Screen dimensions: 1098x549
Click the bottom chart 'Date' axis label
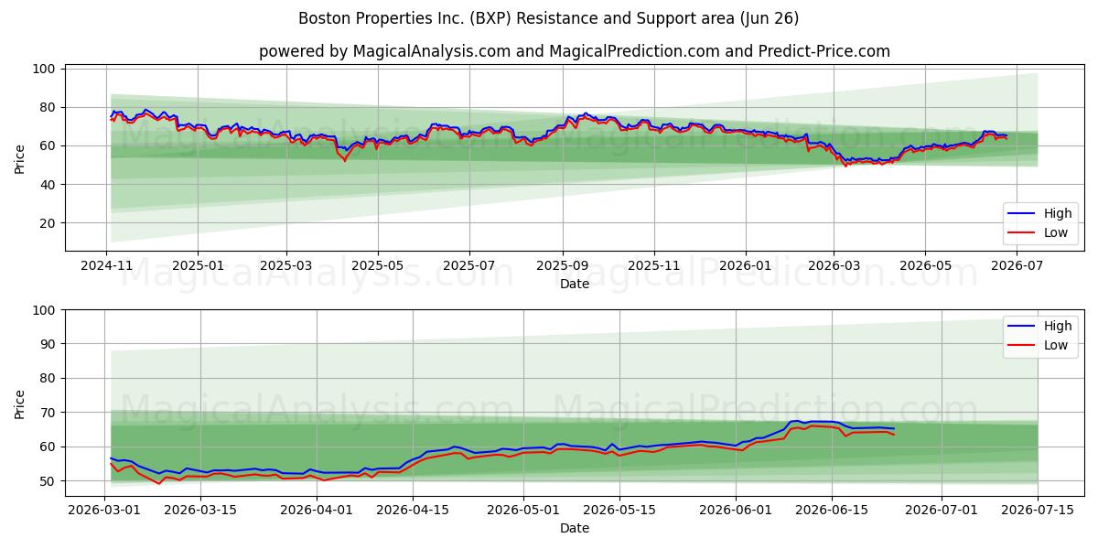pos(575,528)
